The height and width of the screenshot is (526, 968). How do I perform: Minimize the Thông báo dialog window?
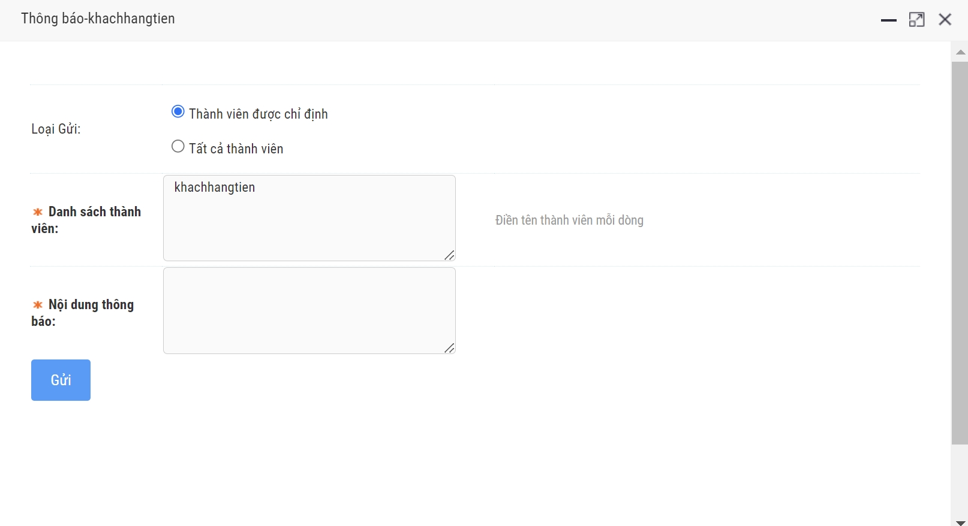click(x=888, y=20)
